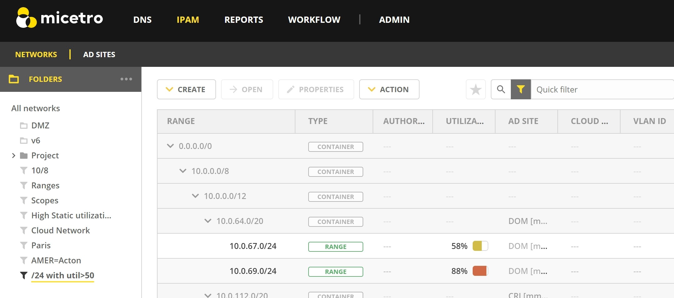Viewport: 674px width, 298px height.
Task: Open the Reports section
Action: pos(244,20)
